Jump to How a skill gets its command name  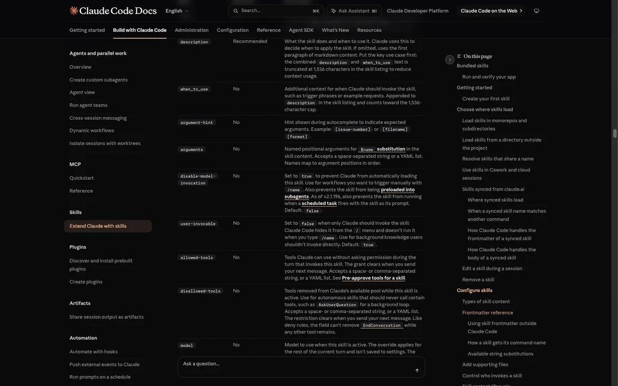(x=507, y=343)
